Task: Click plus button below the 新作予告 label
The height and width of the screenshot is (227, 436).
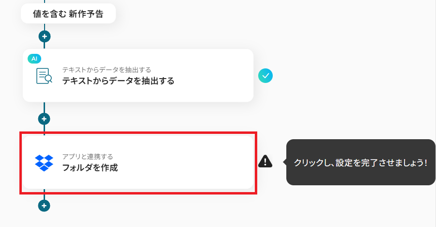Action: click(44, 36)
